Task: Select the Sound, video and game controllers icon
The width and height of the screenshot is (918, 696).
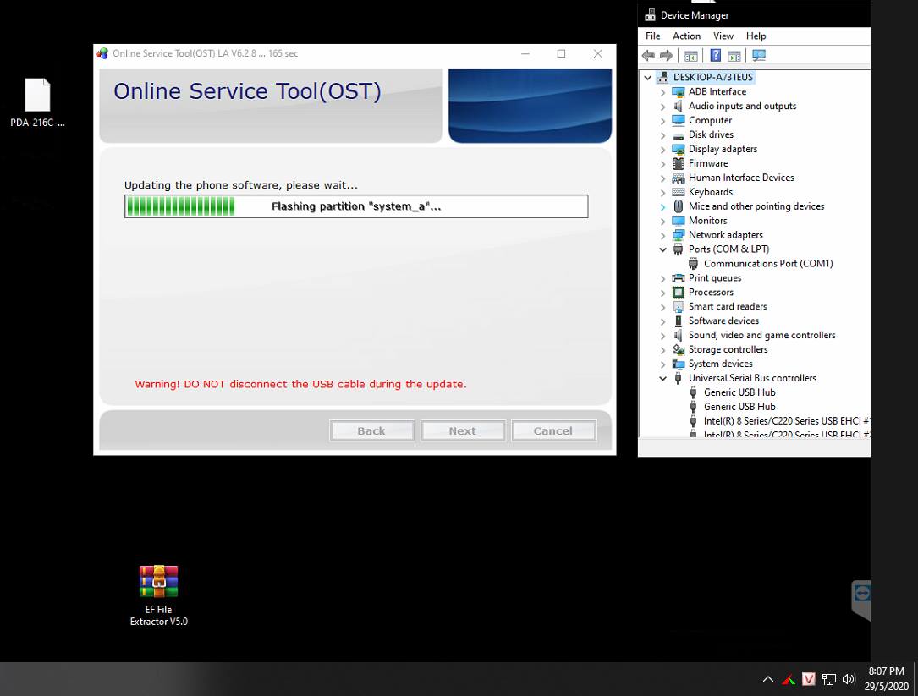Action: pos(679,336)
